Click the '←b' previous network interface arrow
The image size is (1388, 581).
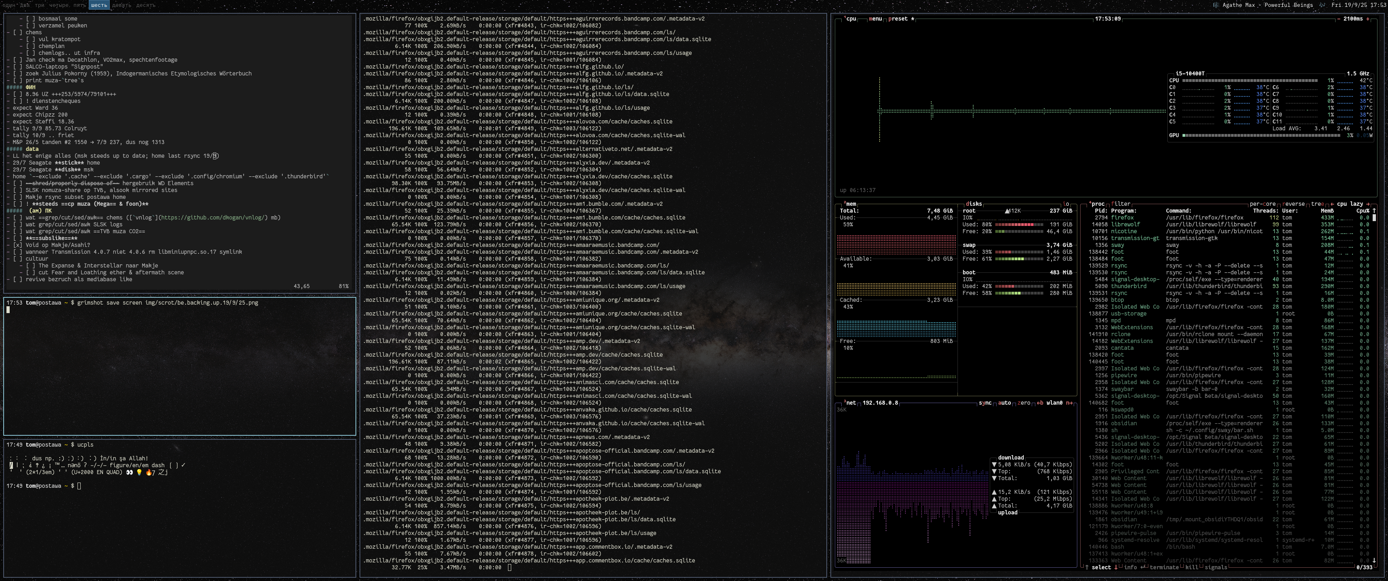[x=1040, y=403]
